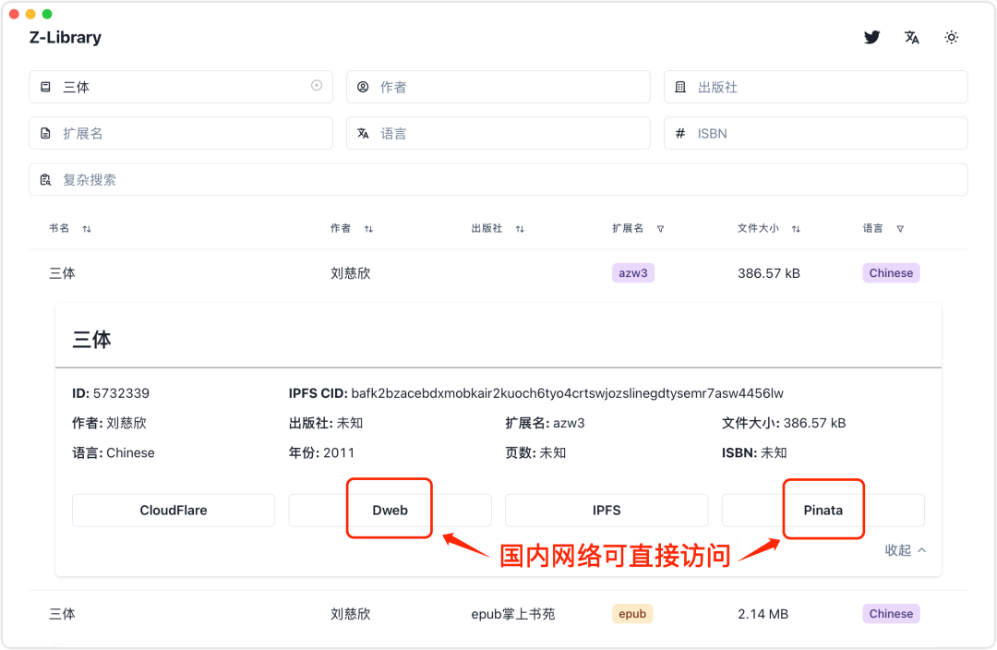Collapse details with 收起

(x=906, y=550)
